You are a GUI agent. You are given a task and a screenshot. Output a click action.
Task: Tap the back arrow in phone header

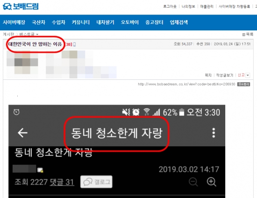(x=22, y=133)
